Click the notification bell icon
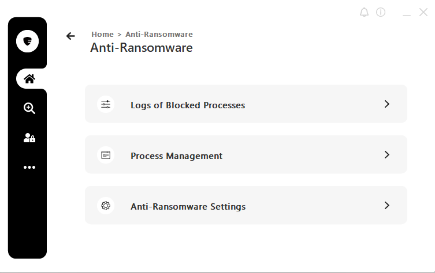435x273 pixels. coord(365,12)
